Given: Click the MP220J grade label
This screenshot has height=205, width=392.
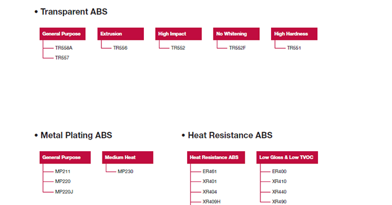Looking at the screenshot, I should (x=64, y=192).
